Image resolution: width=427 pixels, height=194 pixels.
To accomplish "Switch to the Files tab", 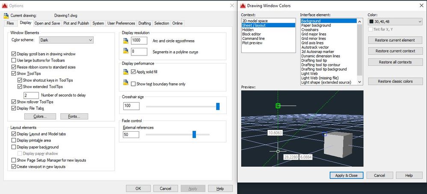I will [10, 24].
